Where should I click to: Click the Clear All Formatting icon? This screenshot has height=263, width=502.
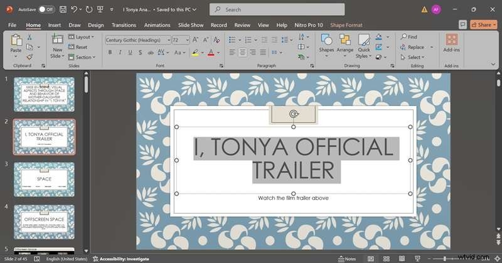(x=216, y=40)
